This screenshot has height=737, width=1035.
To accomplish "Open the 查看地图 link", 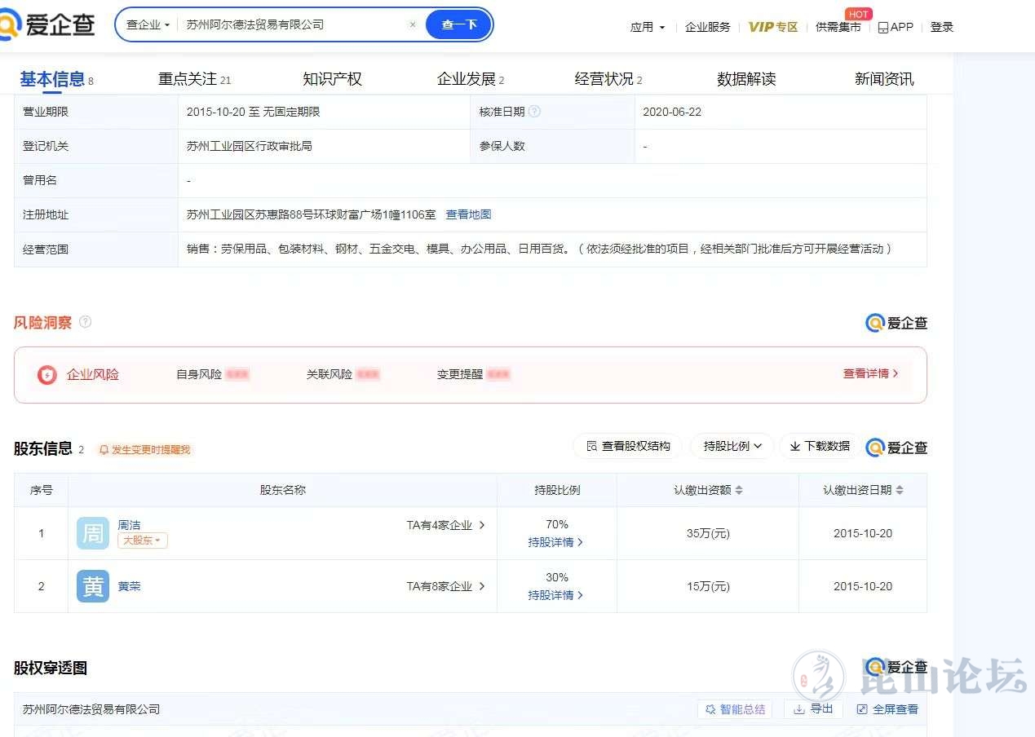I will [x=468, y=214].
